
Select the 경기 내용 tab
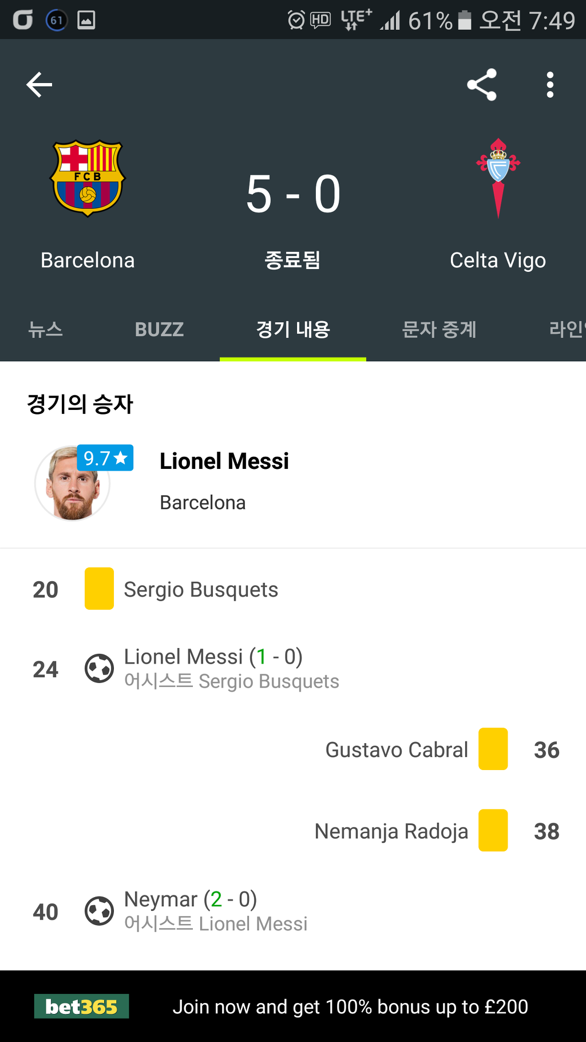coord(293,329)
